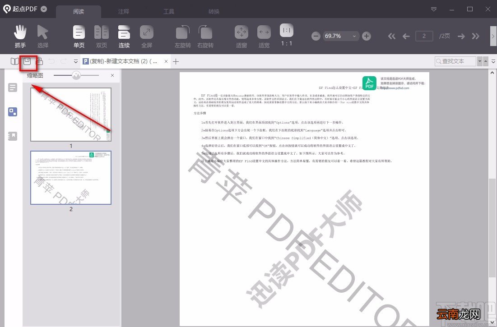Image resolution: width=497 pixels, height=327 pixels.
Task: Switch to 双页 double page view
Action: 102,36
